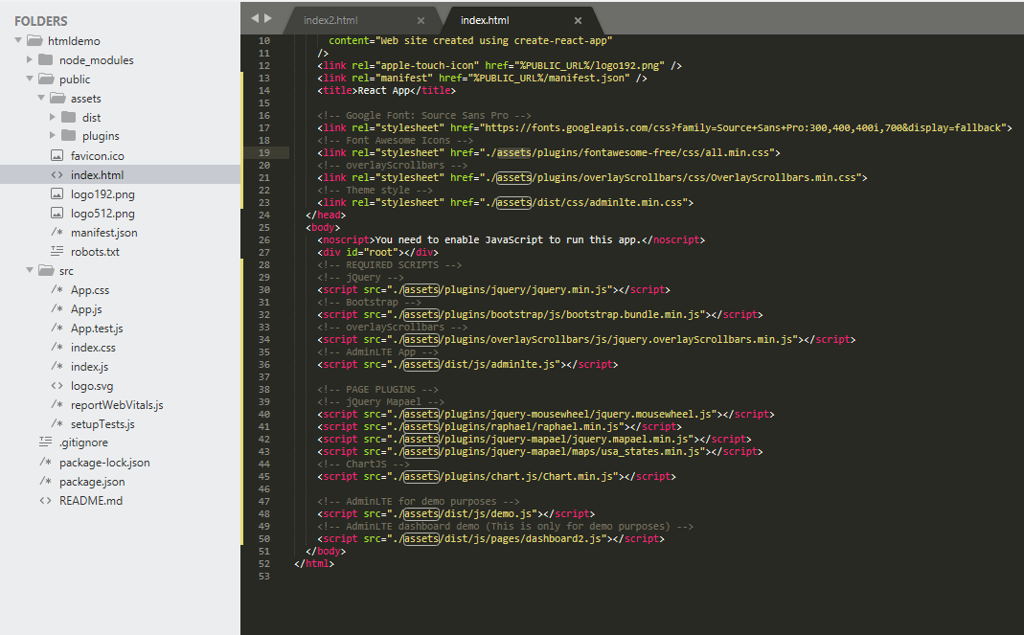Click the code icon next to logo.svg

(x=56, y=385)
